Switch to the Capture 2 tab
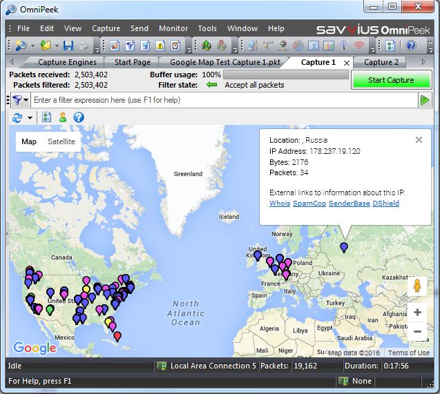 (381, 62)
